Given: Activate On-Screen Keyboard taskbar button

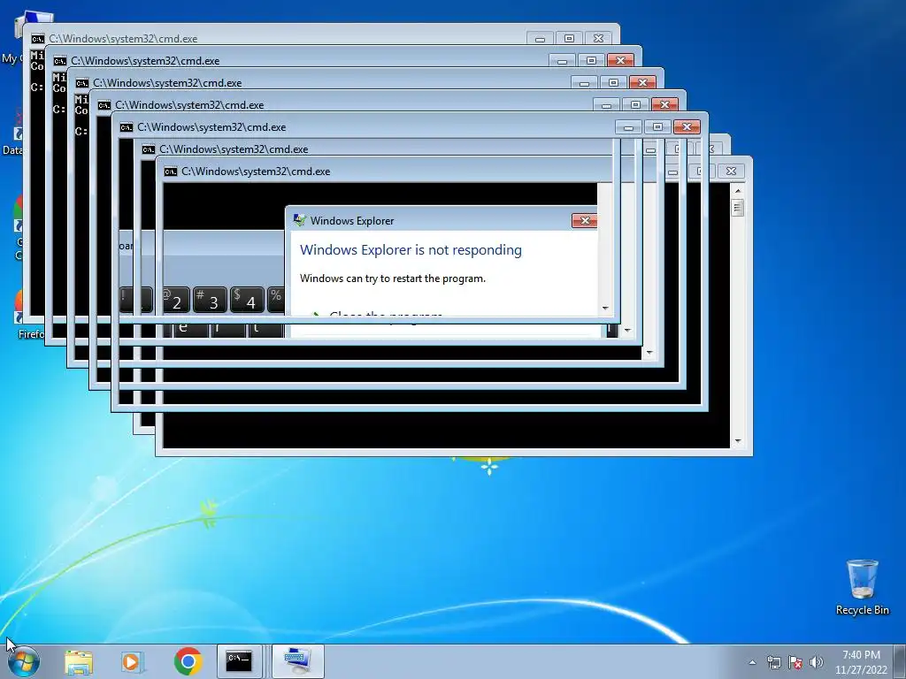Looking at the screenshot, I should (297, 661).
